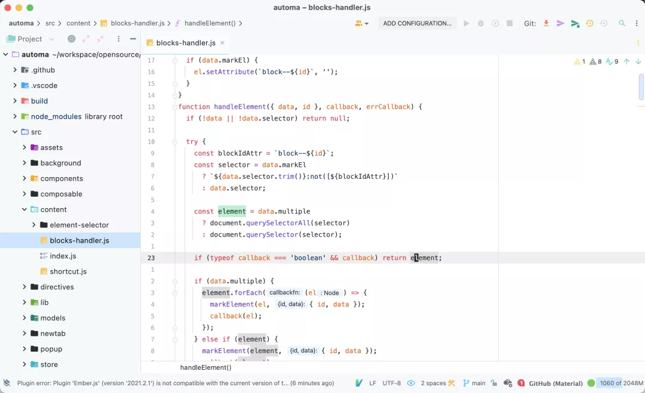Collapse the automa root folder
The height and width of the screenshot is (393, 645).
(x=6, y=54)
